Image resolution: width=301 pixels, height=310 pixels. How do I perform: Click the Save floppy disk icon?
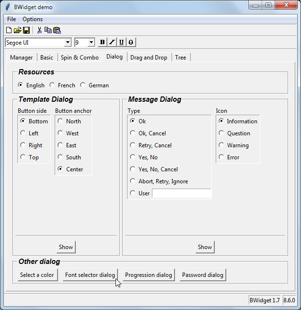click(x=26, y=30)
